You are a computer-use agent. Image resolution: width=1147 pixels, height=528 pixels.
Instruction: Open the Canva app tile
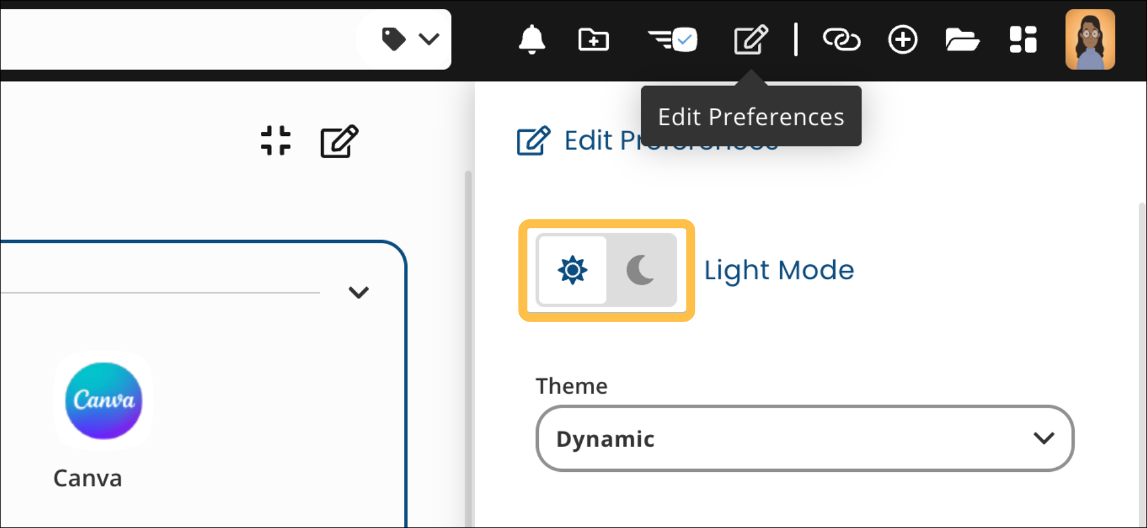[104, 400]
